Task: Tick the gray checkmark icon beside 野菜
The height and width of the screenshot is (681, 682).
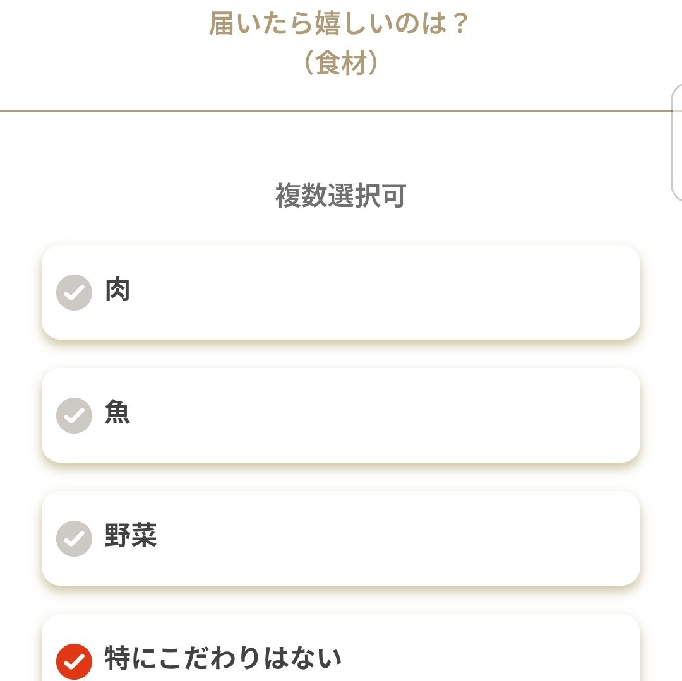Action: [74, 538]
